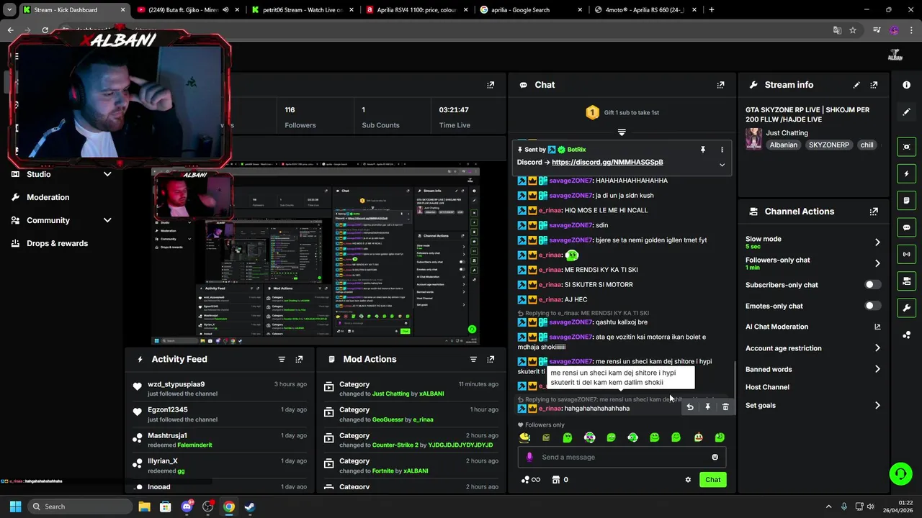922x518 pixels.
Task: Bookmark page with Chrome star icon
Action: pos(853,30)
